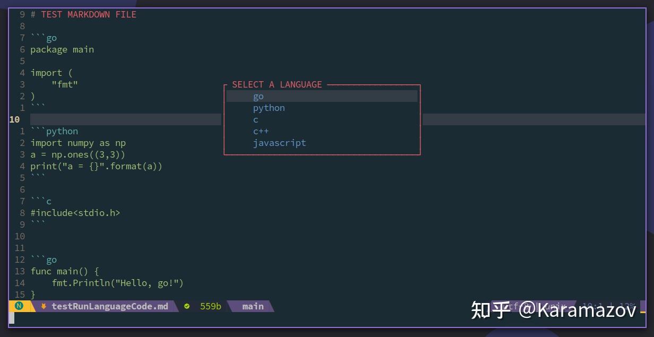Select c in the language popup
This screenshot has width=654, height=337.
(x=256, y=119)
